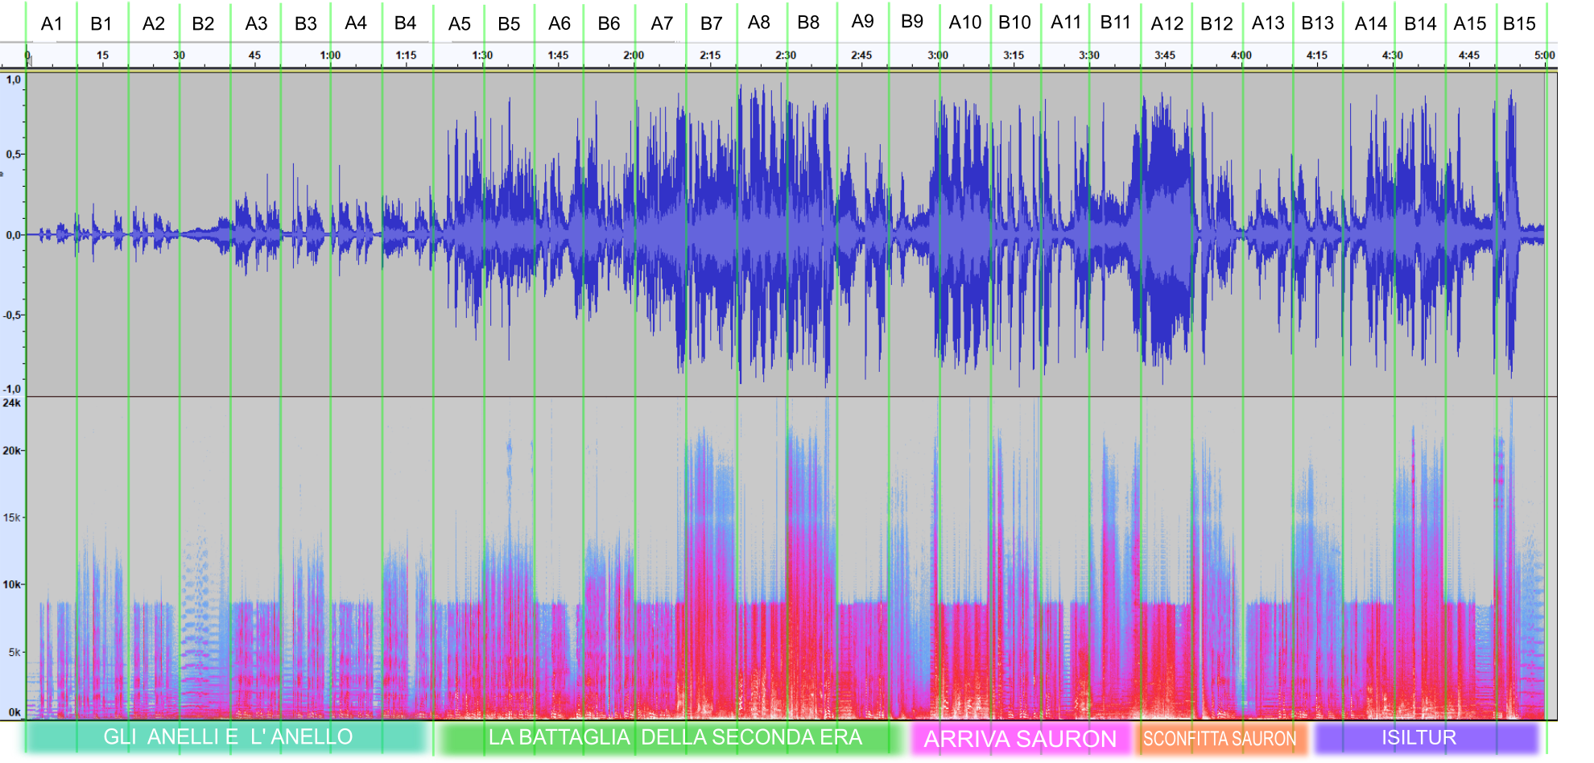This screenshot has height=763, width=1594.
Task: Jump to the 2:15 time marker
Action: 710,56
